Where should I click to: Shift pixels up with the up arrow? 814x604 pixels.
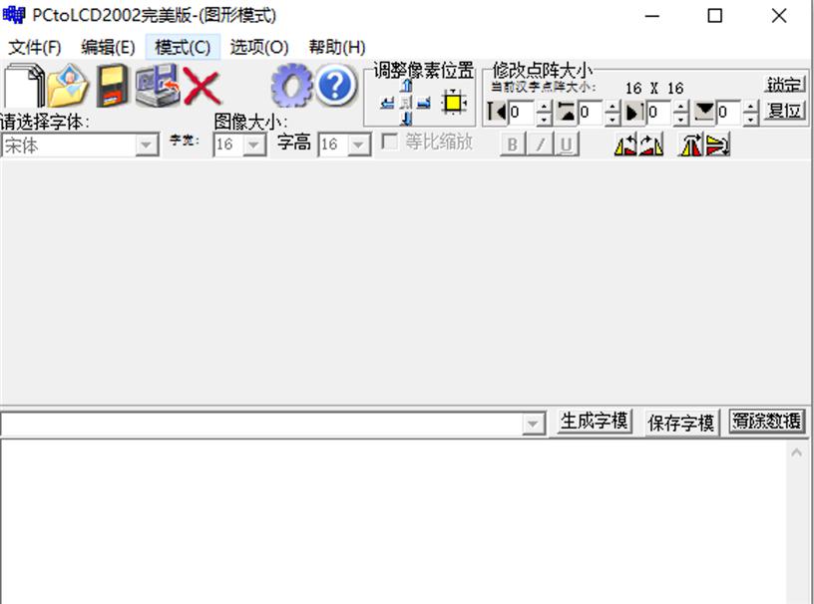click(x=407, y=86)
